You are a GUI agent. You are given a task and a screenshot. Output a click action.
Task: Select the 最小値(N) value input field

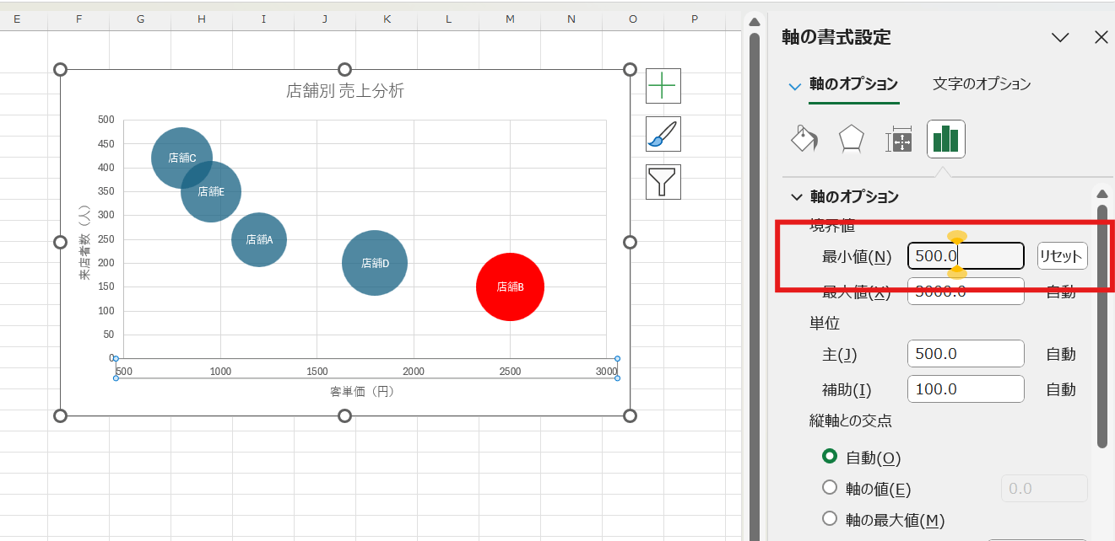[965, 255]
